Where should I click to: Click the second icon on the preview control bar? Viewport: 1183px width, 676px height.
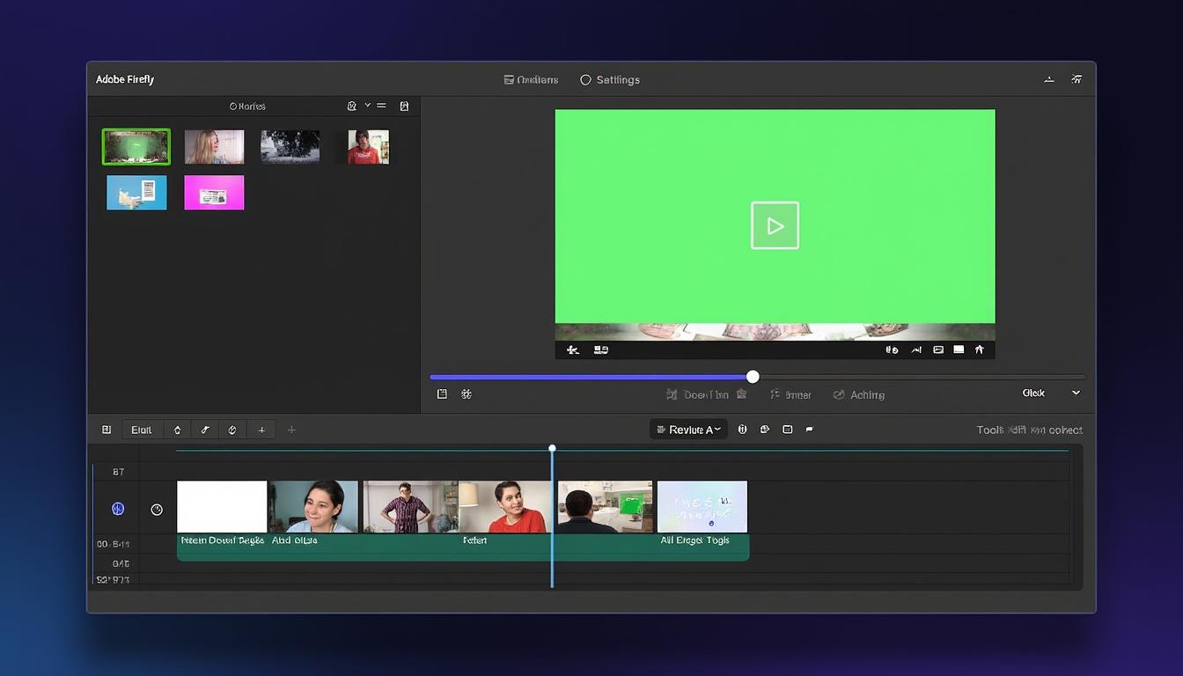click(x=601, y=350)
